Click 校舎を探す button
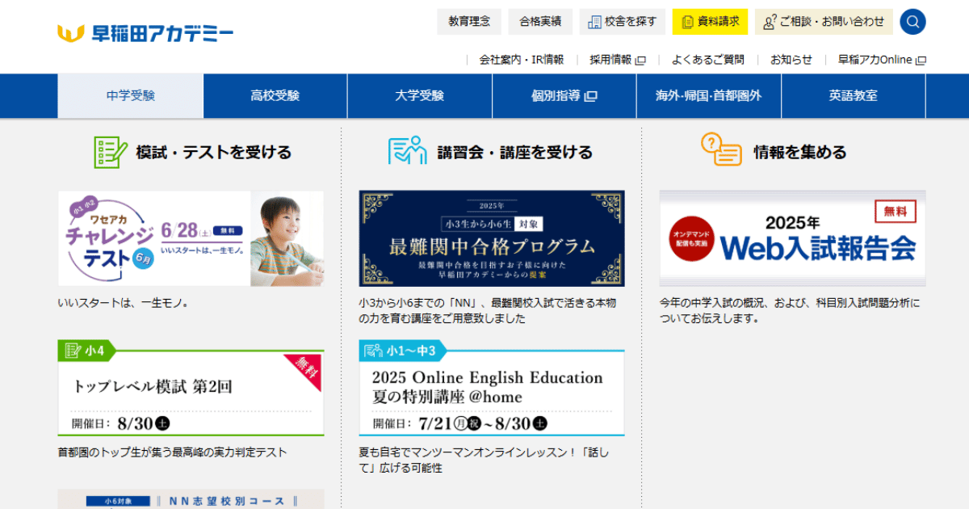The width and height of the screenshot is (969, 509). (622, 22)
